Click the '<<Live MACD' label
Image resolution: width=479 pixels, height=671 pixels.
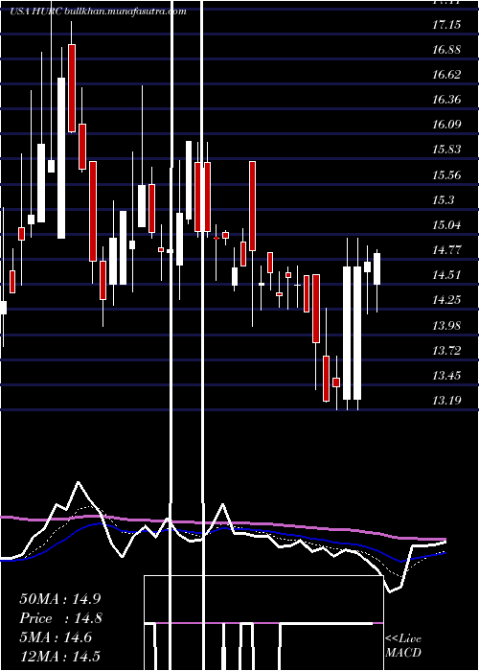point(403,646)
